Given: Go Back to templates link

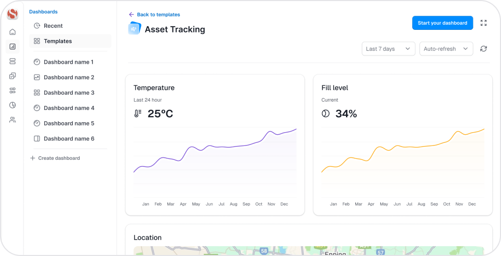Looking at the screenshot, I should [x=159, y=15].
